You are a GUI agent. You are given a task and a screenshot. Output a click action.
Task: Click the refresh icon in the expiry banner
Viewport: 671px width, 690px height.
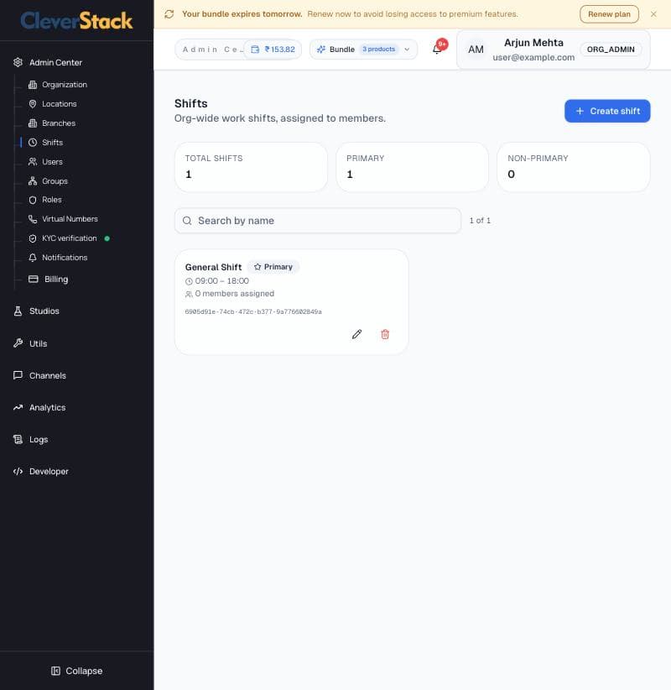[169, 14]
